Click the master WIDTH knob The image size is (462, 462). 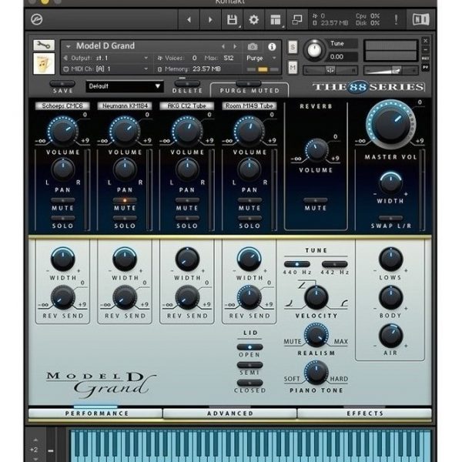(390, 182)
